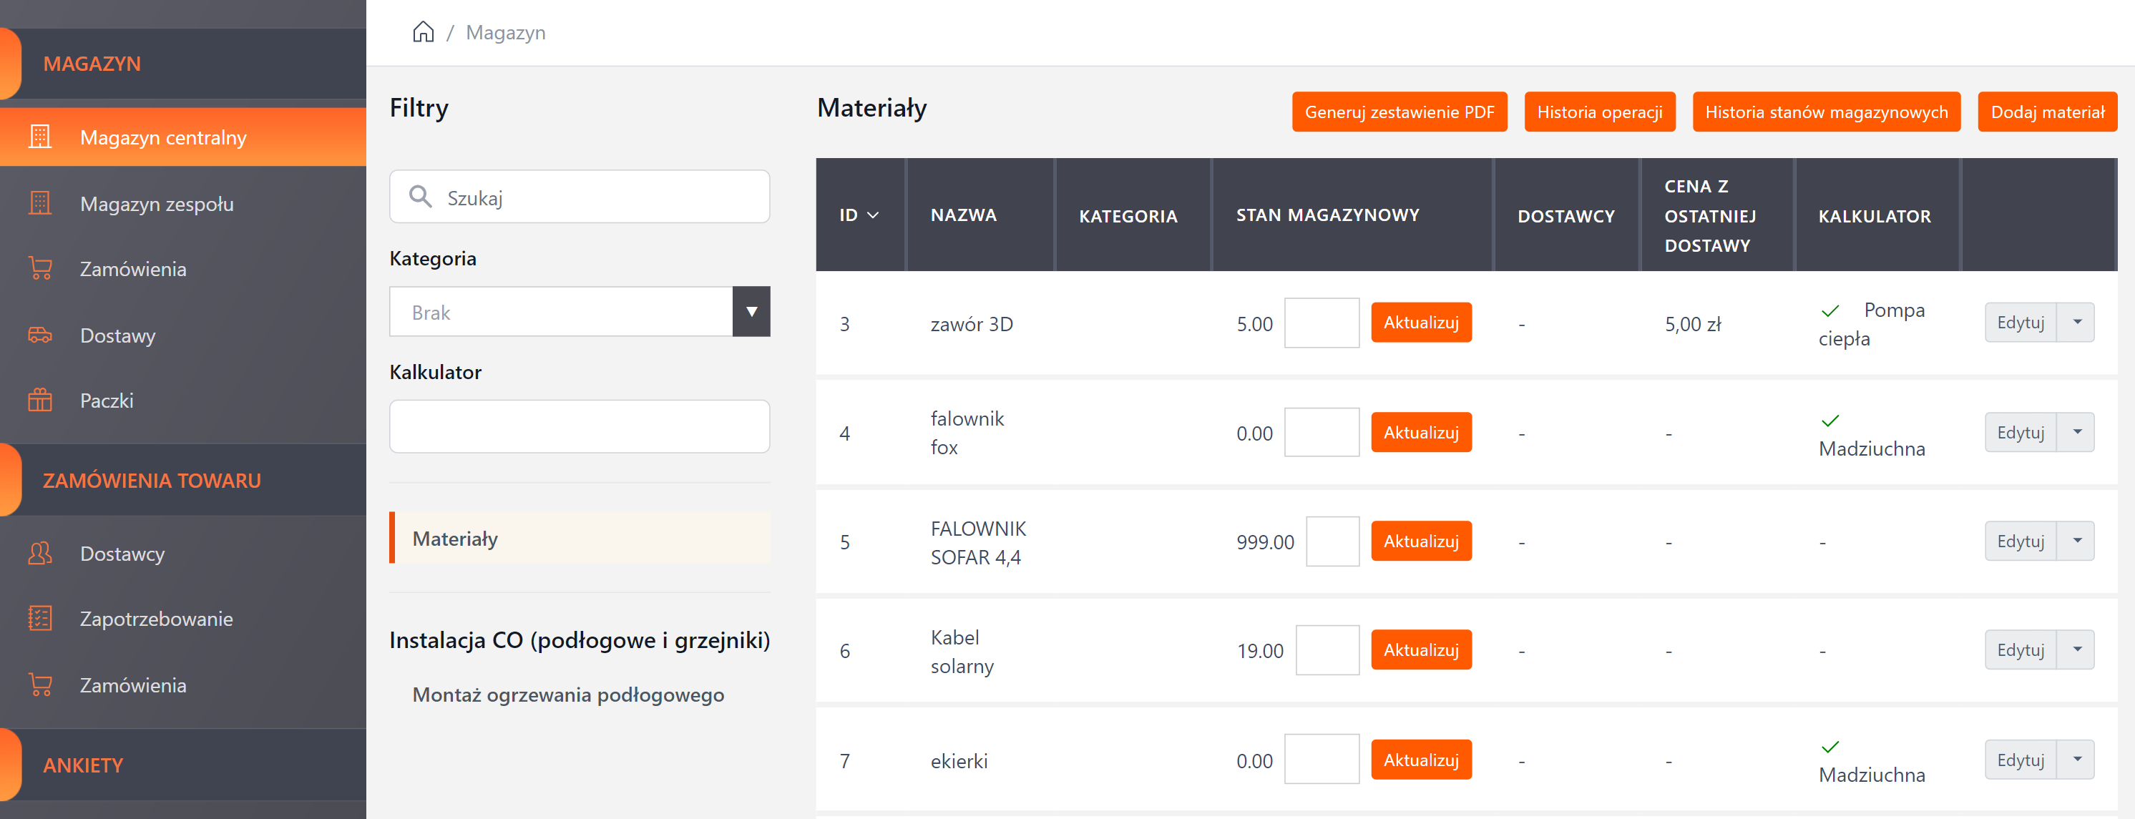Image resolution: width=2135 pixels, height=819 pixels.
Task: Click Aktualizuj for Kabel solarny
Action: click(1420, 650)
